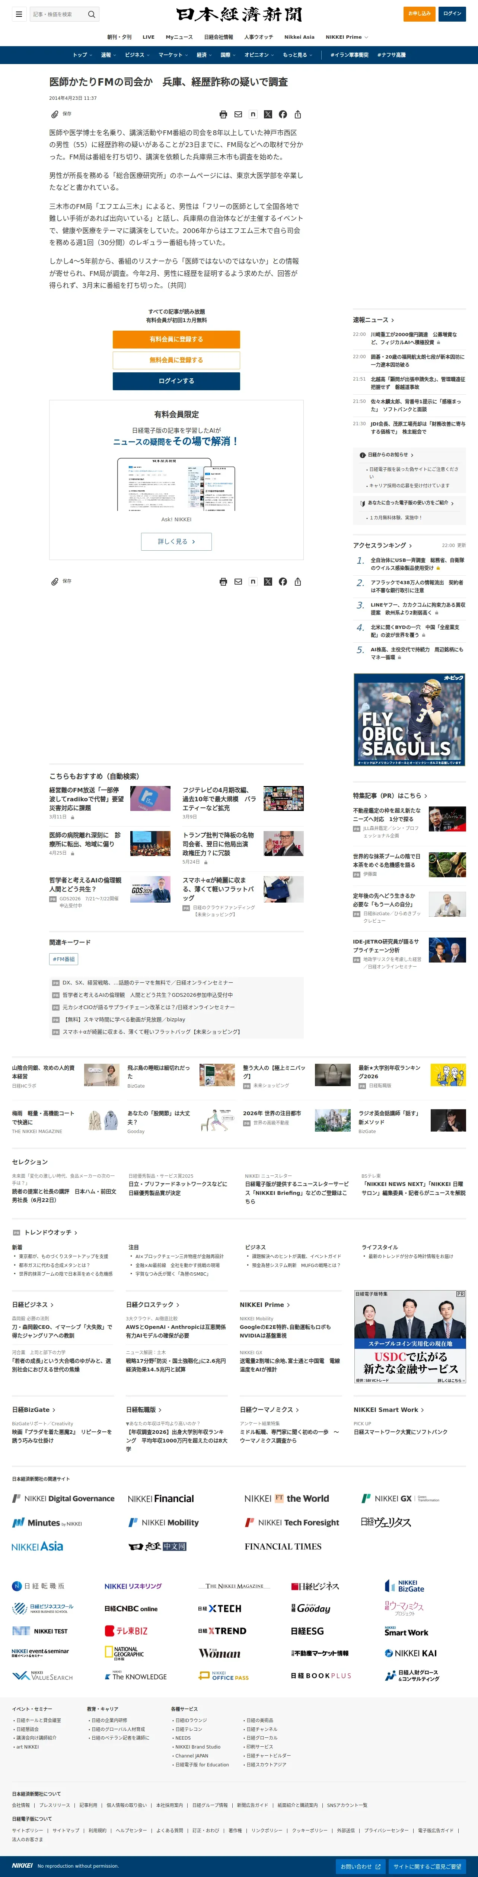This screenshot has height=1877, width=478.
Task: Open the テレ東BIZ logo link
Action: pyautogui.click(x=126, y=1631)
